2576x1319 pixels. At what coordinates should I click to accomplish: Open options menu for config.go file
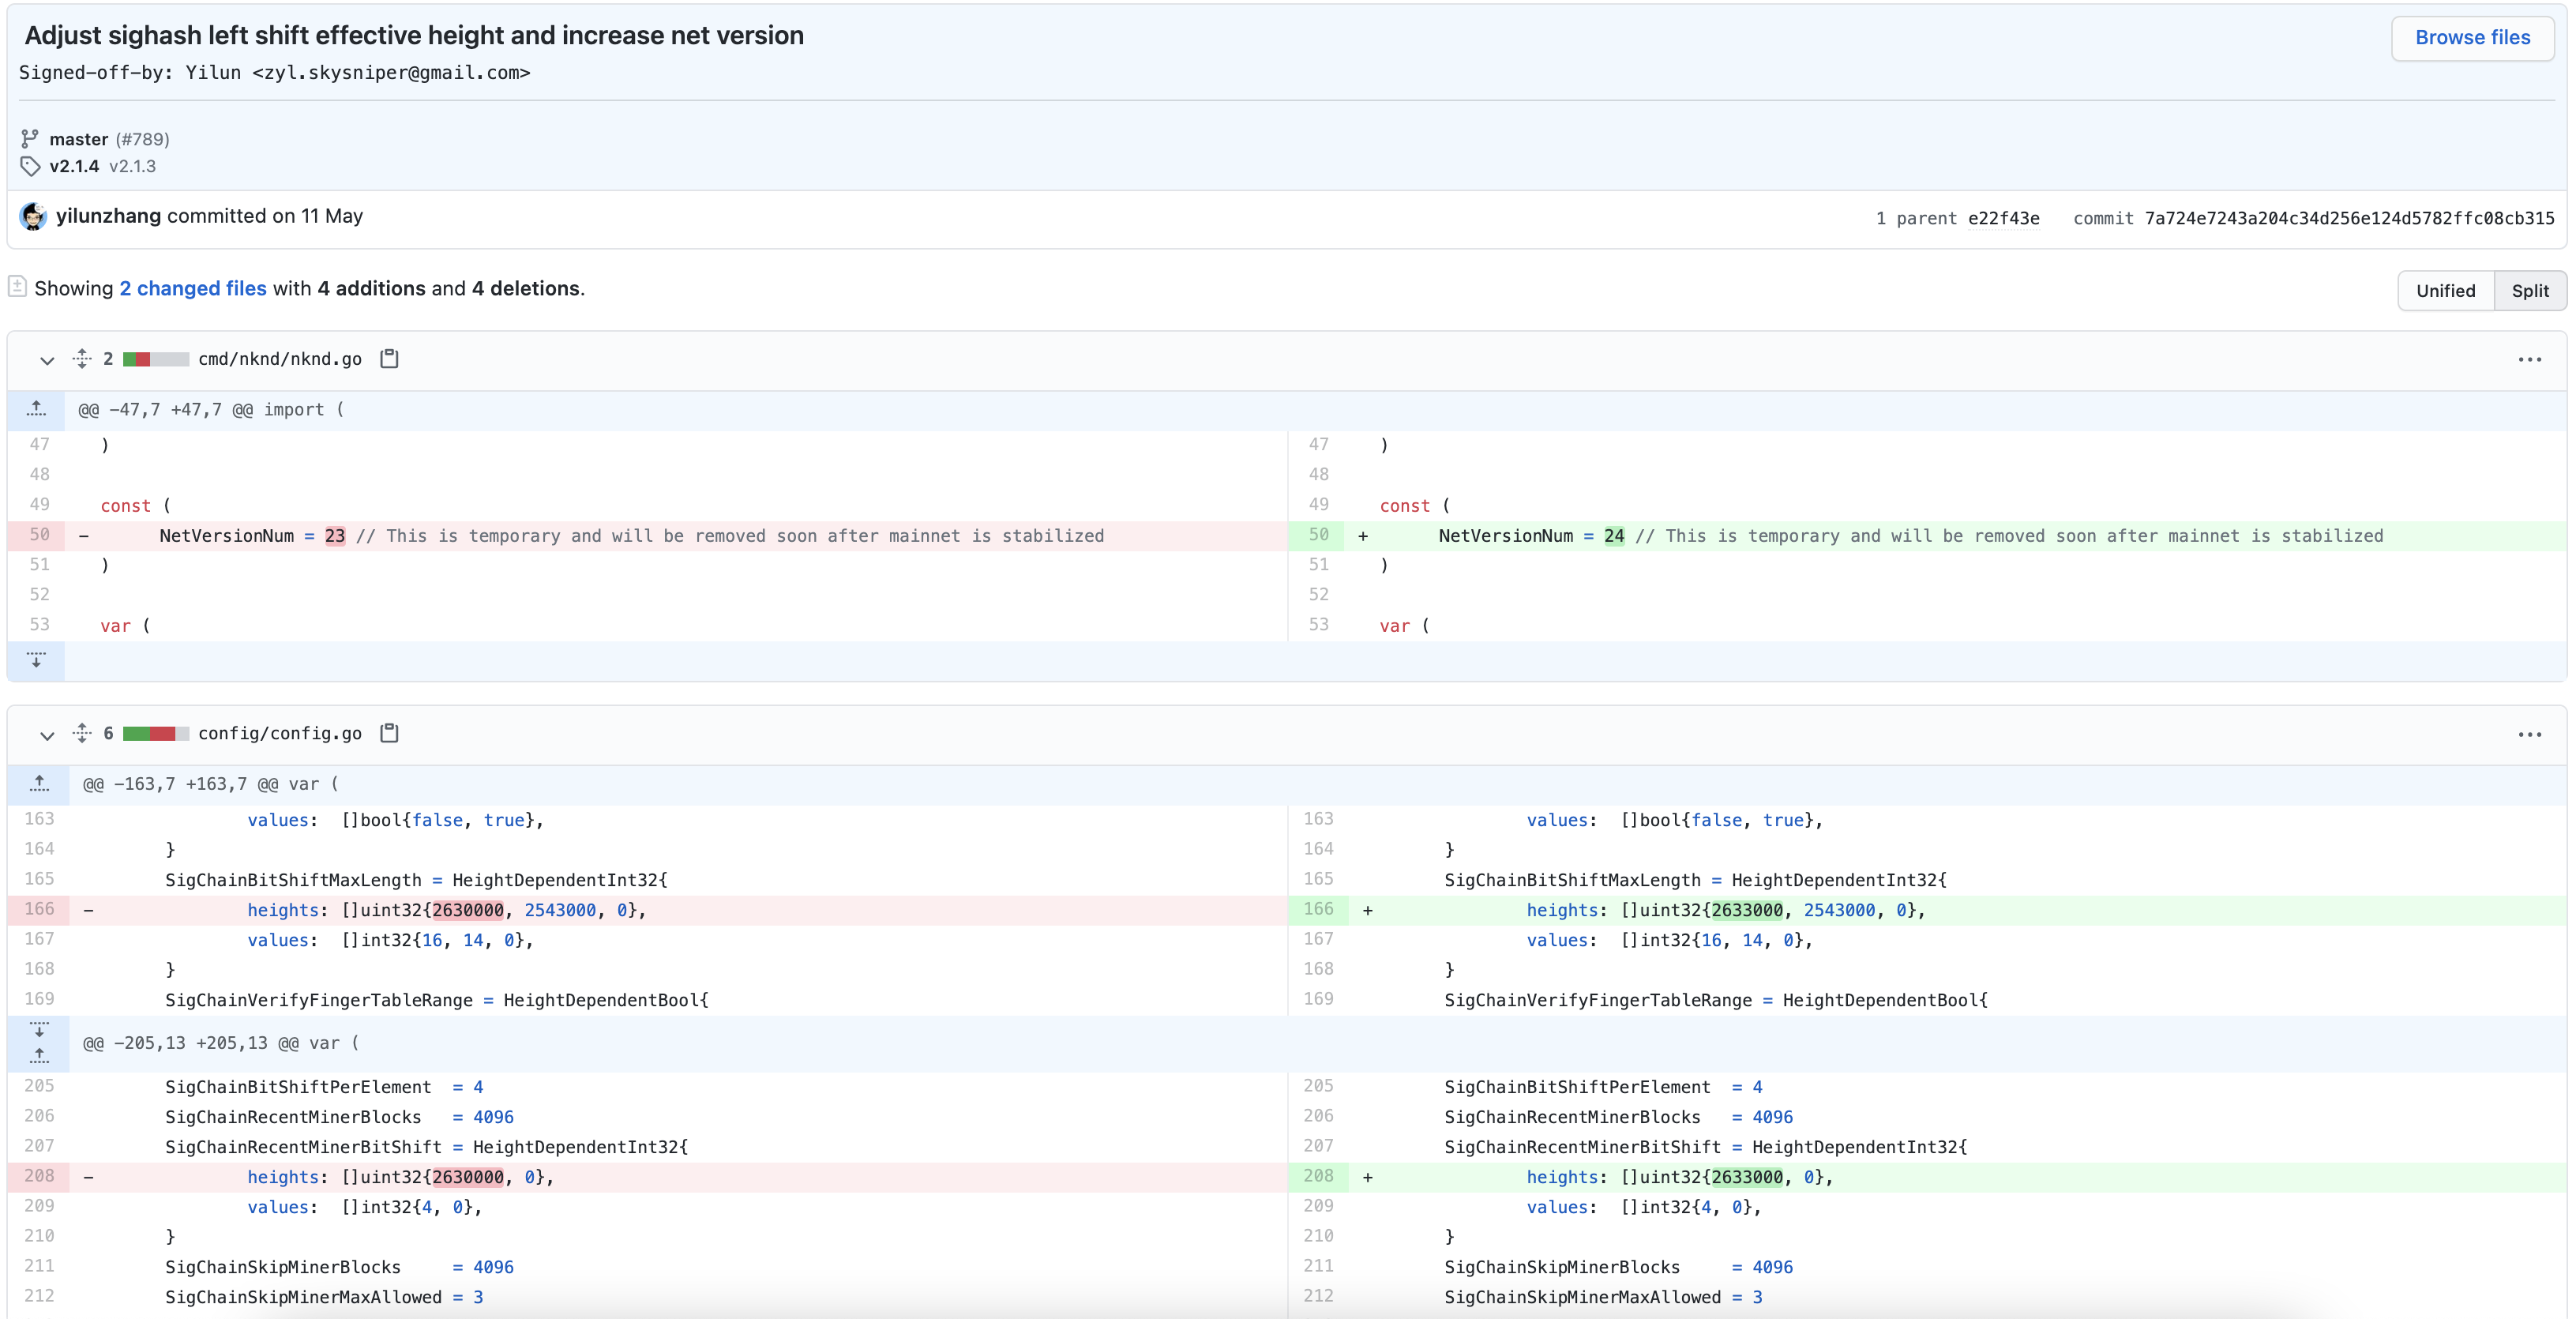click(2529, 735)
